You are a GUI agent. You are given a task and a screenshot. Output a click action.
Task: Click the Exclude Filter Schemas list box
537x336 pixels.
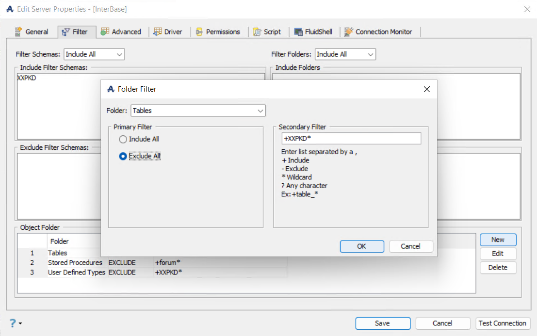pyautogui.click(x=59, y=187)
